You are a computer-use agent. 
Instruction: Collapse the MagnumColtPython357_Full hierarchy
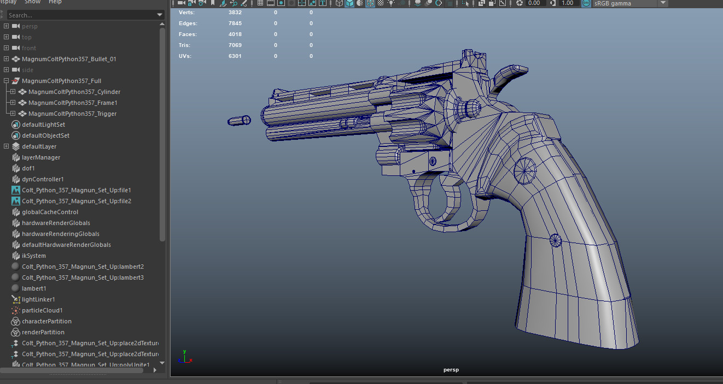click(5, 80)
